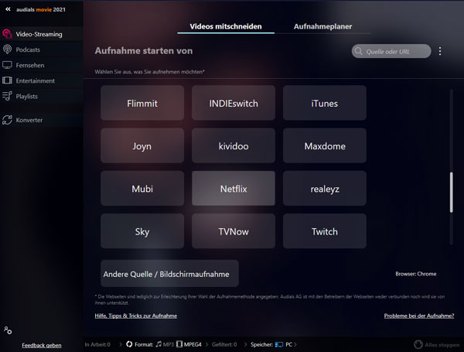Open the Probleme bei der Aufnahme? link
Screen dimensions: 464x352
419,316
